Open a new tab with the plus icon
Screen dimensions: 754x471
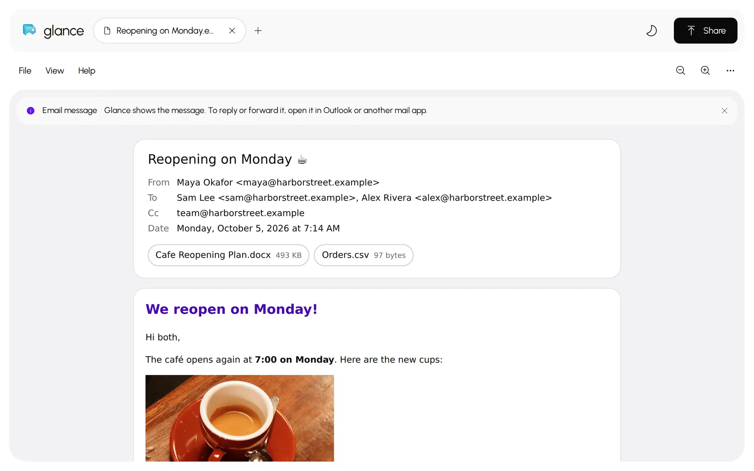click(258, 31)
